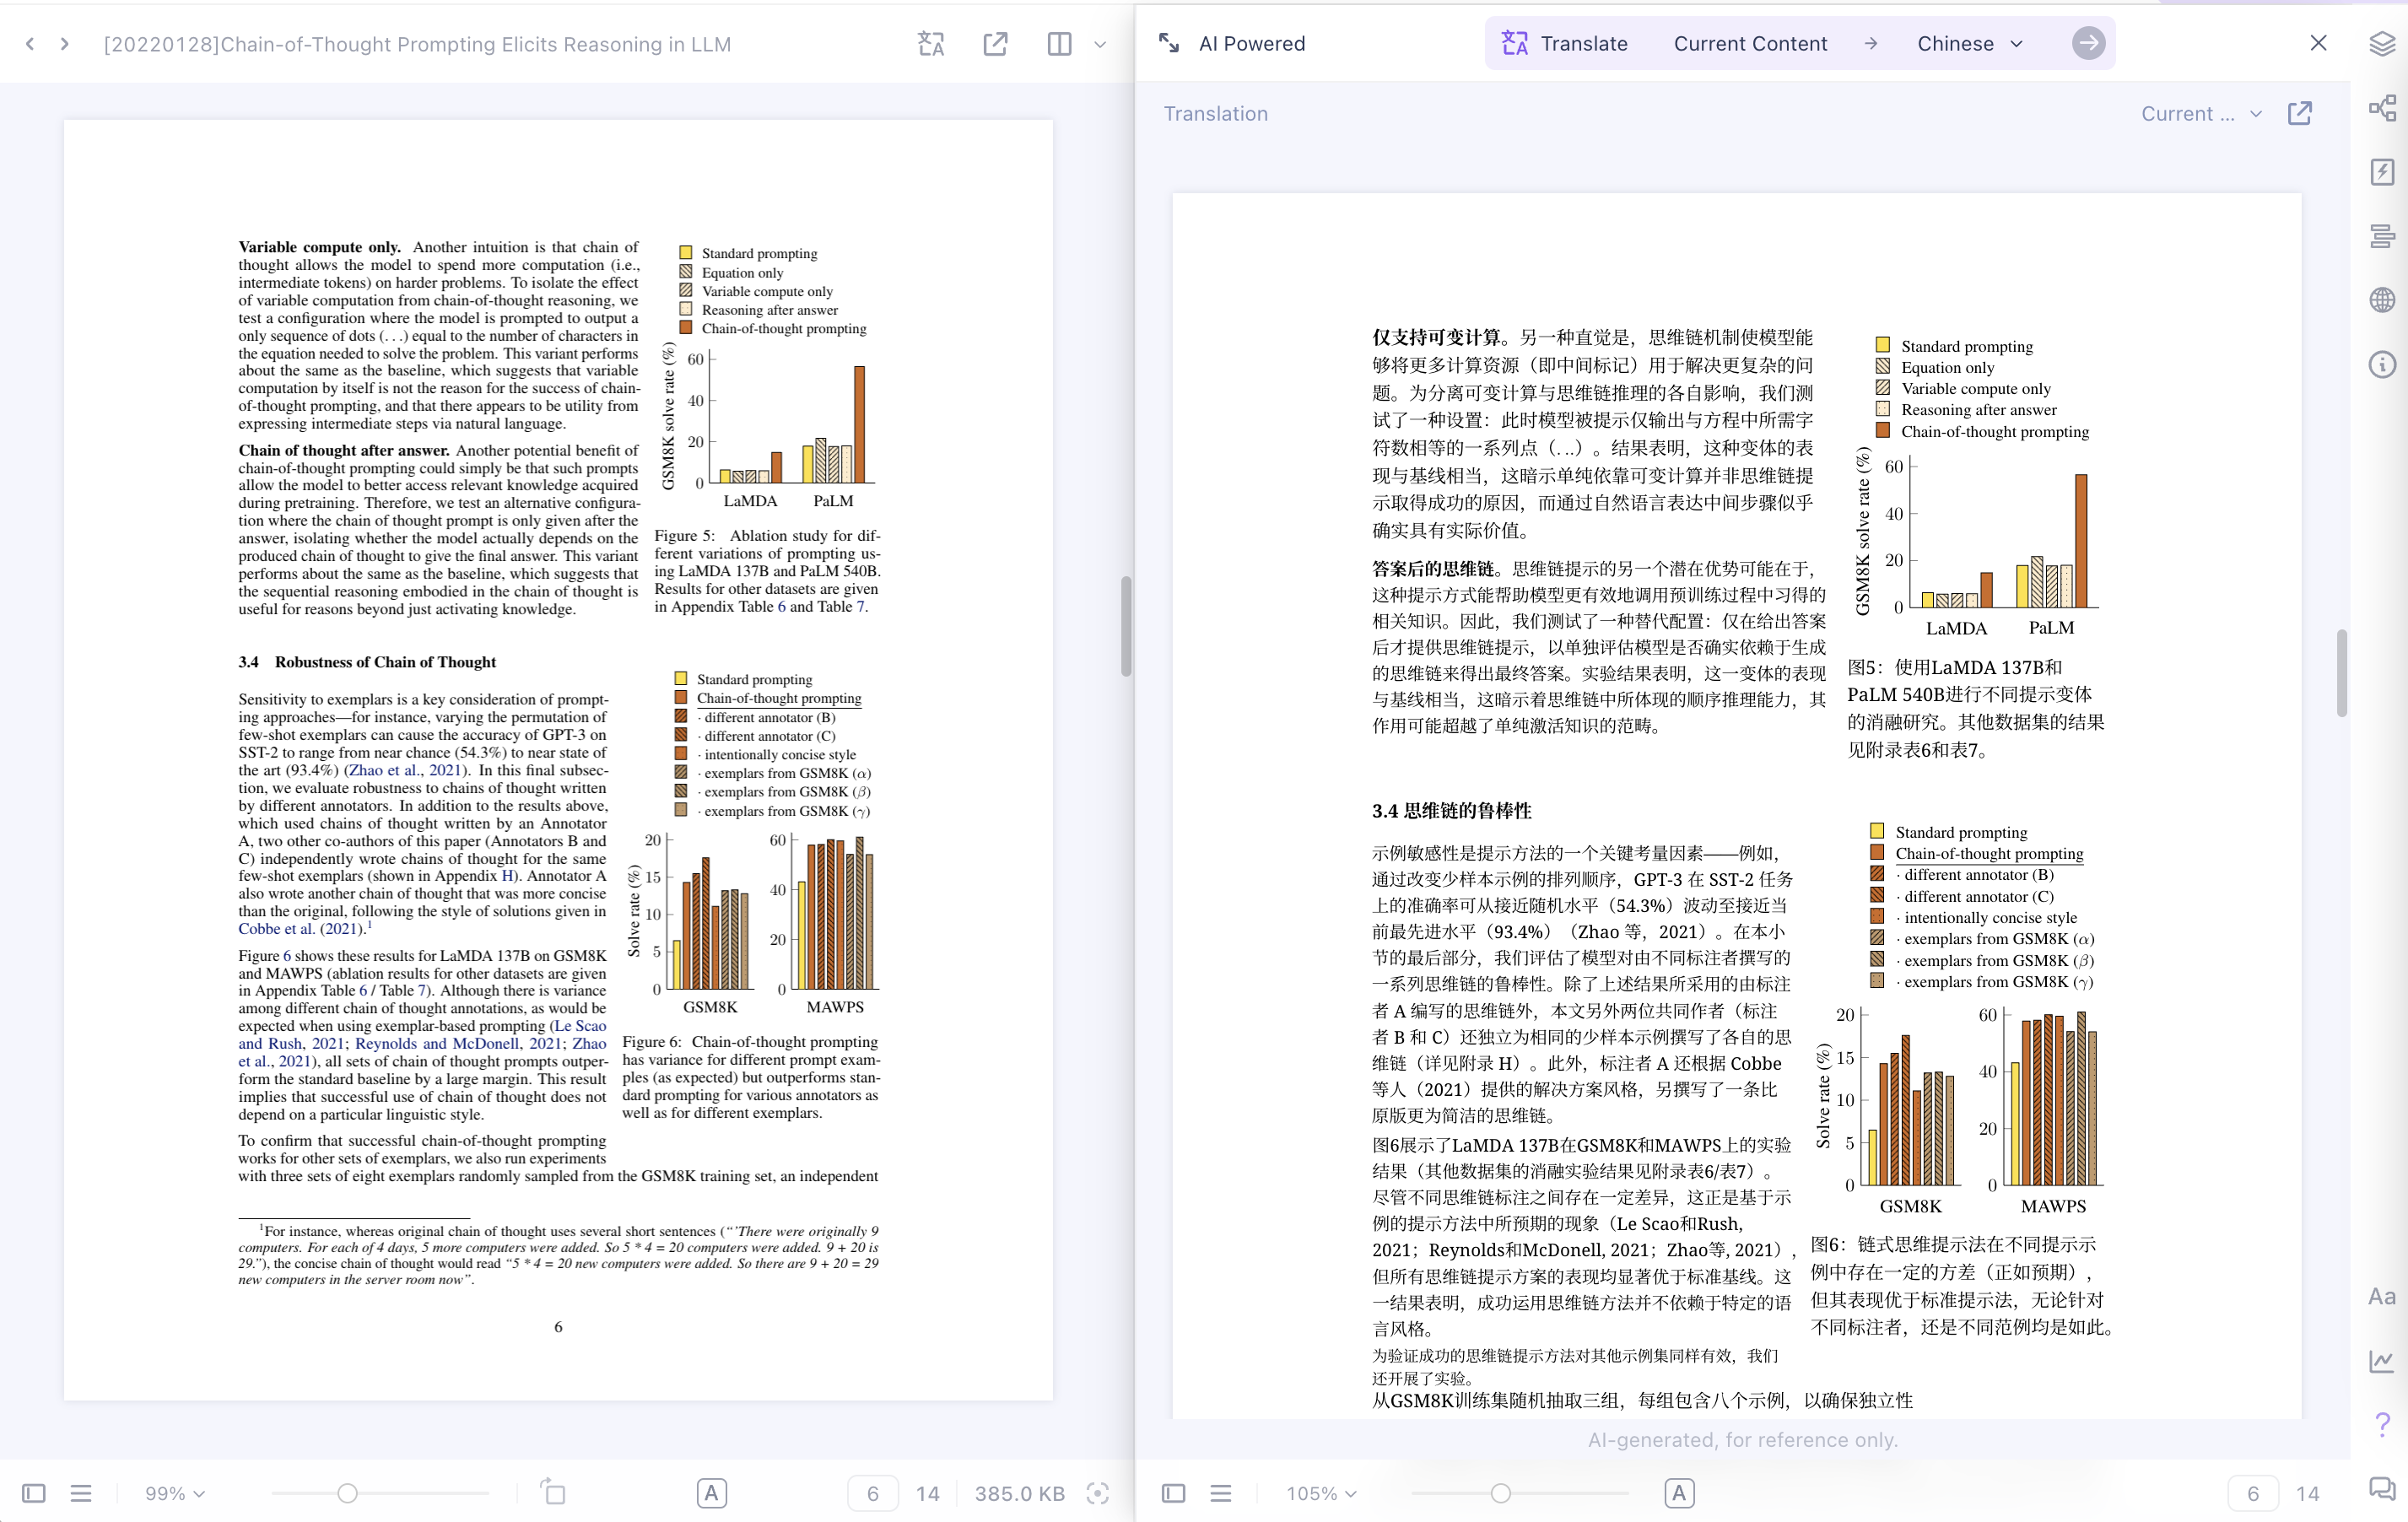The height and width of the screenshot is (1522, 2408).
Task: Click the translate icon in left toolbar
Action: click(x=930, y=44)
